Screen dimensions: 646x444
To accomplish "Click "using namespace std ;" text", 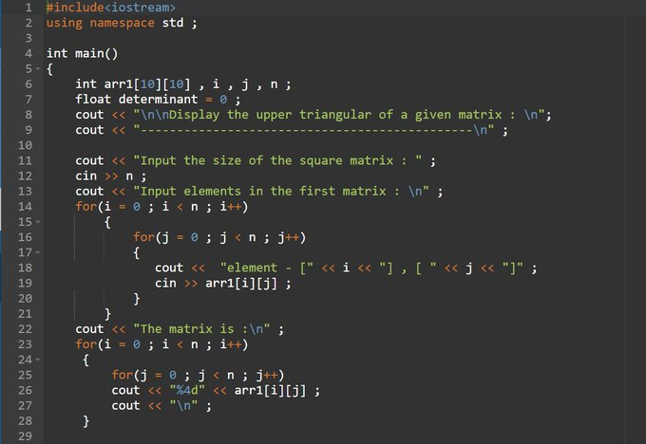I will 122,23.
